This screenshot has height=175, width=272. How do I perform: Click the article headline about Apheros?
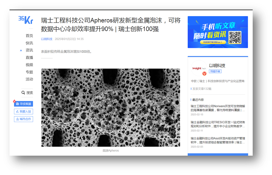111,25
